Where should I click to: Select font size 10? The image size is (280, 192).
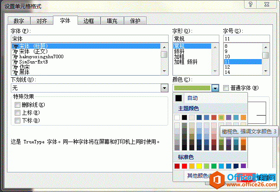click(243, 56)
